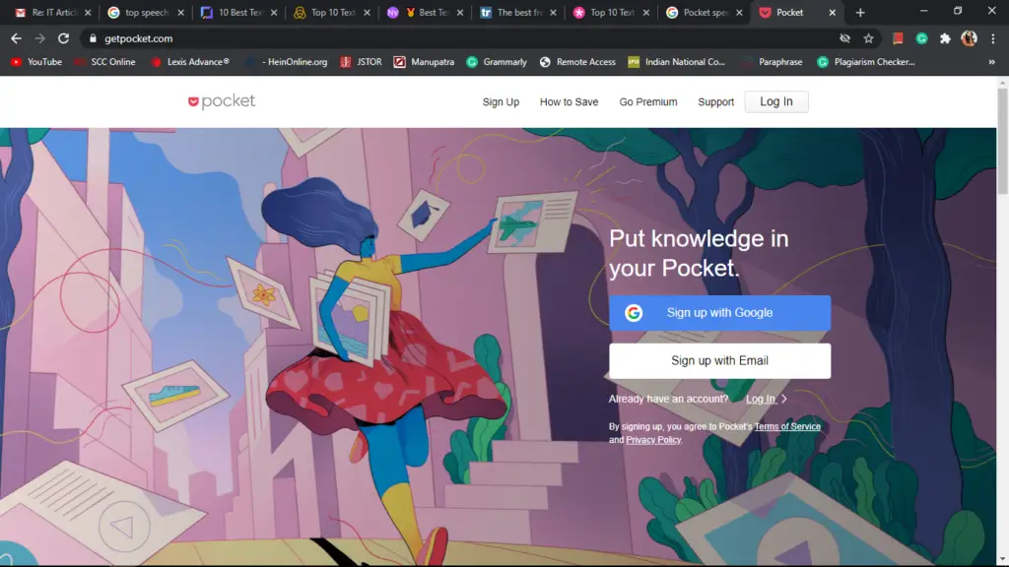Open Plagiarism Checker bookmark

865,62
